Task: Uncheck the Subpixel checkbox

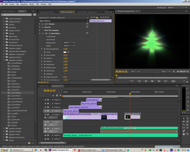Action: 64,74
